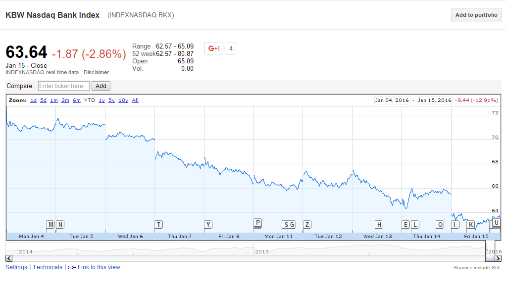Open news flag O on chart

[x=440, y=225]
